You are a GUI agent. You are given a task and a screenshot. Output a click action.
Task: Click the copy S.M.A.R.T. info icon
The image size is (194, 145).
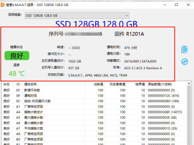pyautogui.click(x=184, y=49)
